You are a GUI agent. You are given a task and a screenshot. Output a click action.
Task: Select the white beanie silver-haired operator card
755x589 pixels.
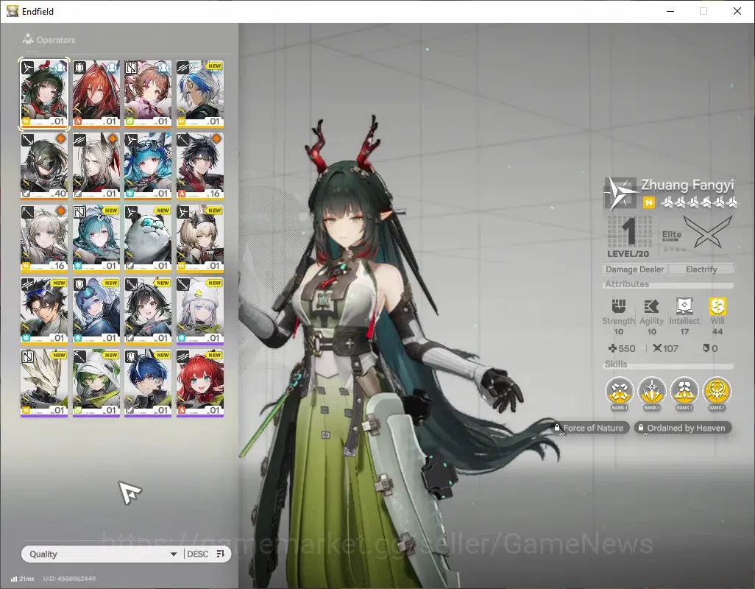[200, 311]
